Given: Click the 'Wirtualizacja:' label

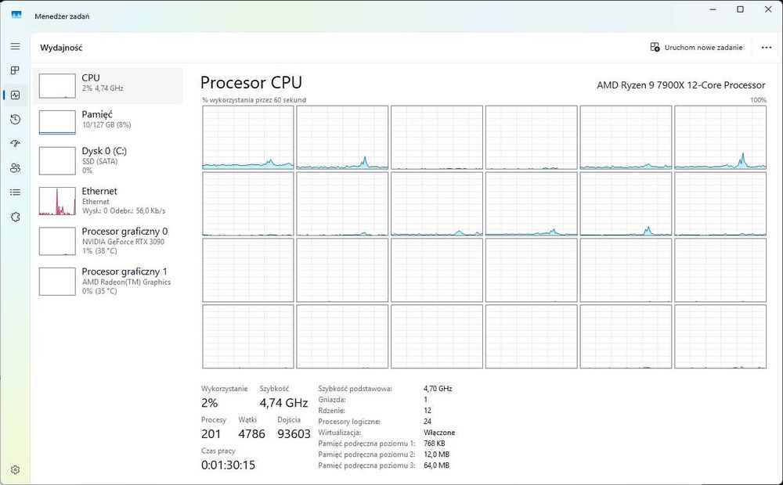Looking at the screenshot, I should (340, 433).
